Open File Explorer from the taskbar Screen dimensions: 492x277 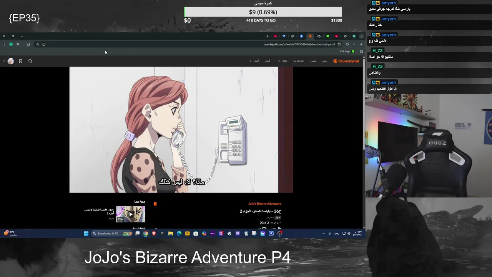tap(171, 233)
